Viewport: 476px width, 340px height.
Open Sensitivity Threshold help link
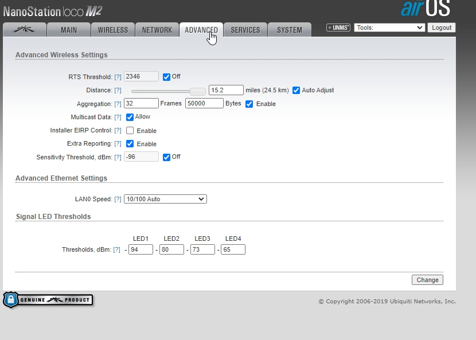[118, 157]
